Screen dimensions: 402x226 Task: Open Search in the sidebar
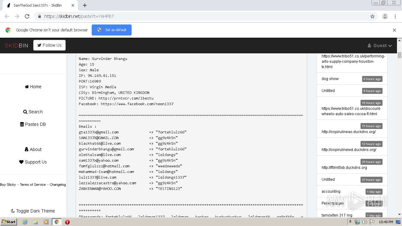(x=33, y=112)
